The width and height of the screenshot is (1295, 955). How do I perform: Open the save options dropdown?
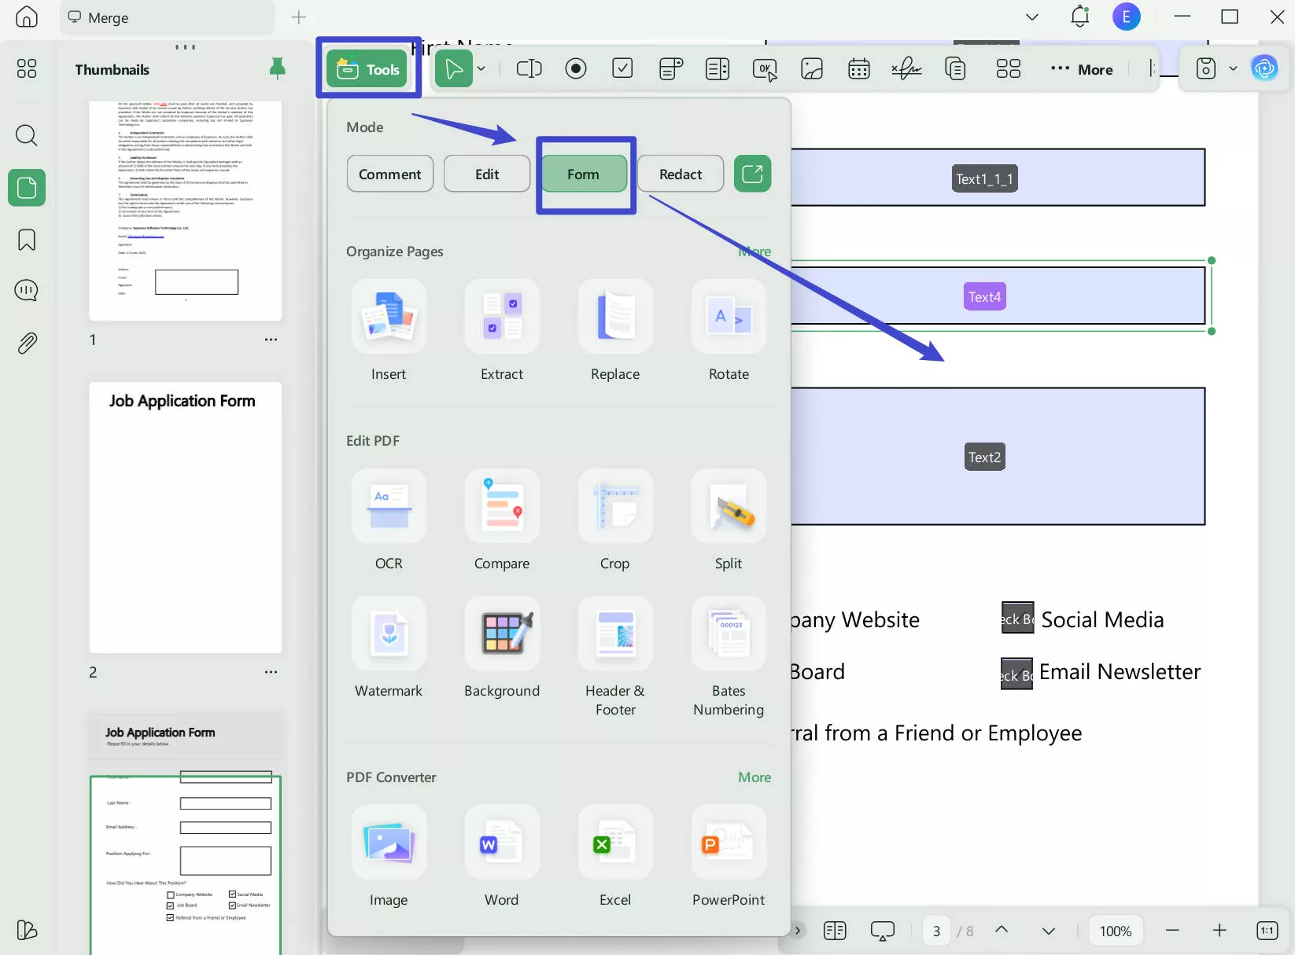1232,68
